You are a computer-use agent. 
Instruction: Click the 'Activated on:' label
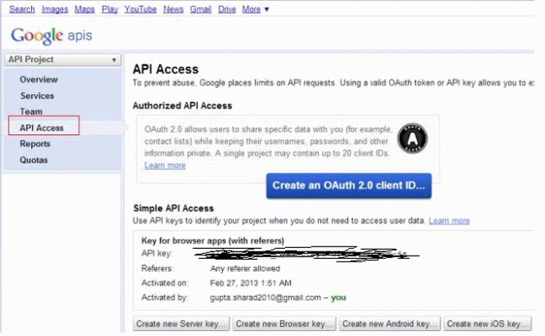point(164,283)
